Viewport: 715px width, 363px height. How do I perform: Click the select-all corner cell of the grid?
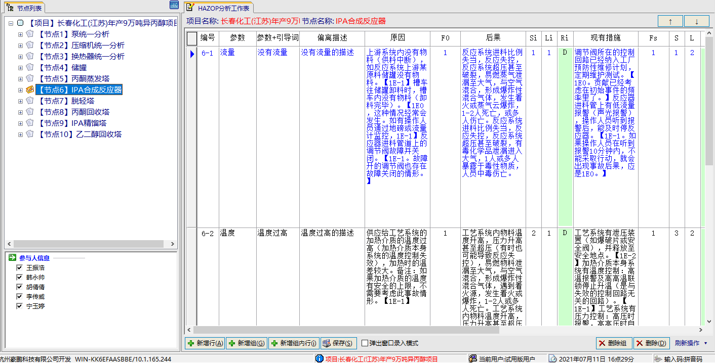(191, 38)
